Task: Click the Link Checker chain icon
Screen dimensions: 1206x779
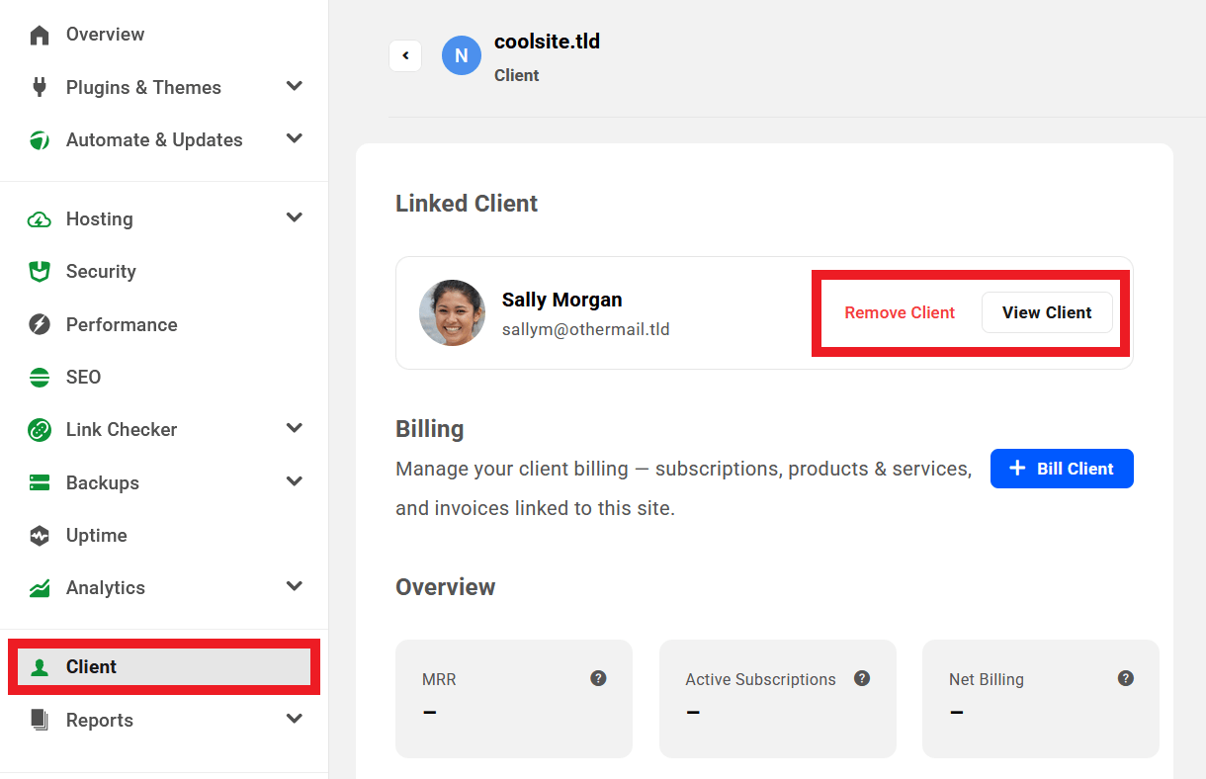Action: [x=40, y=430]
